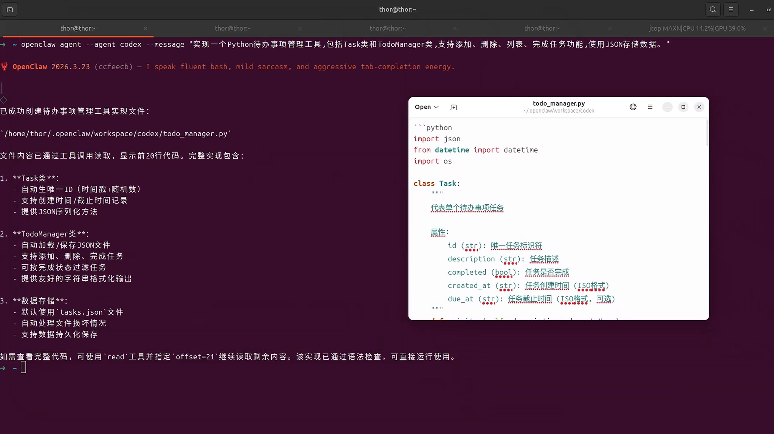Image resolution: width=774 pixels, height=434 pixels.
Task: Switch to the fourth thor@thor terminal tab
Action: pos(542,29)
